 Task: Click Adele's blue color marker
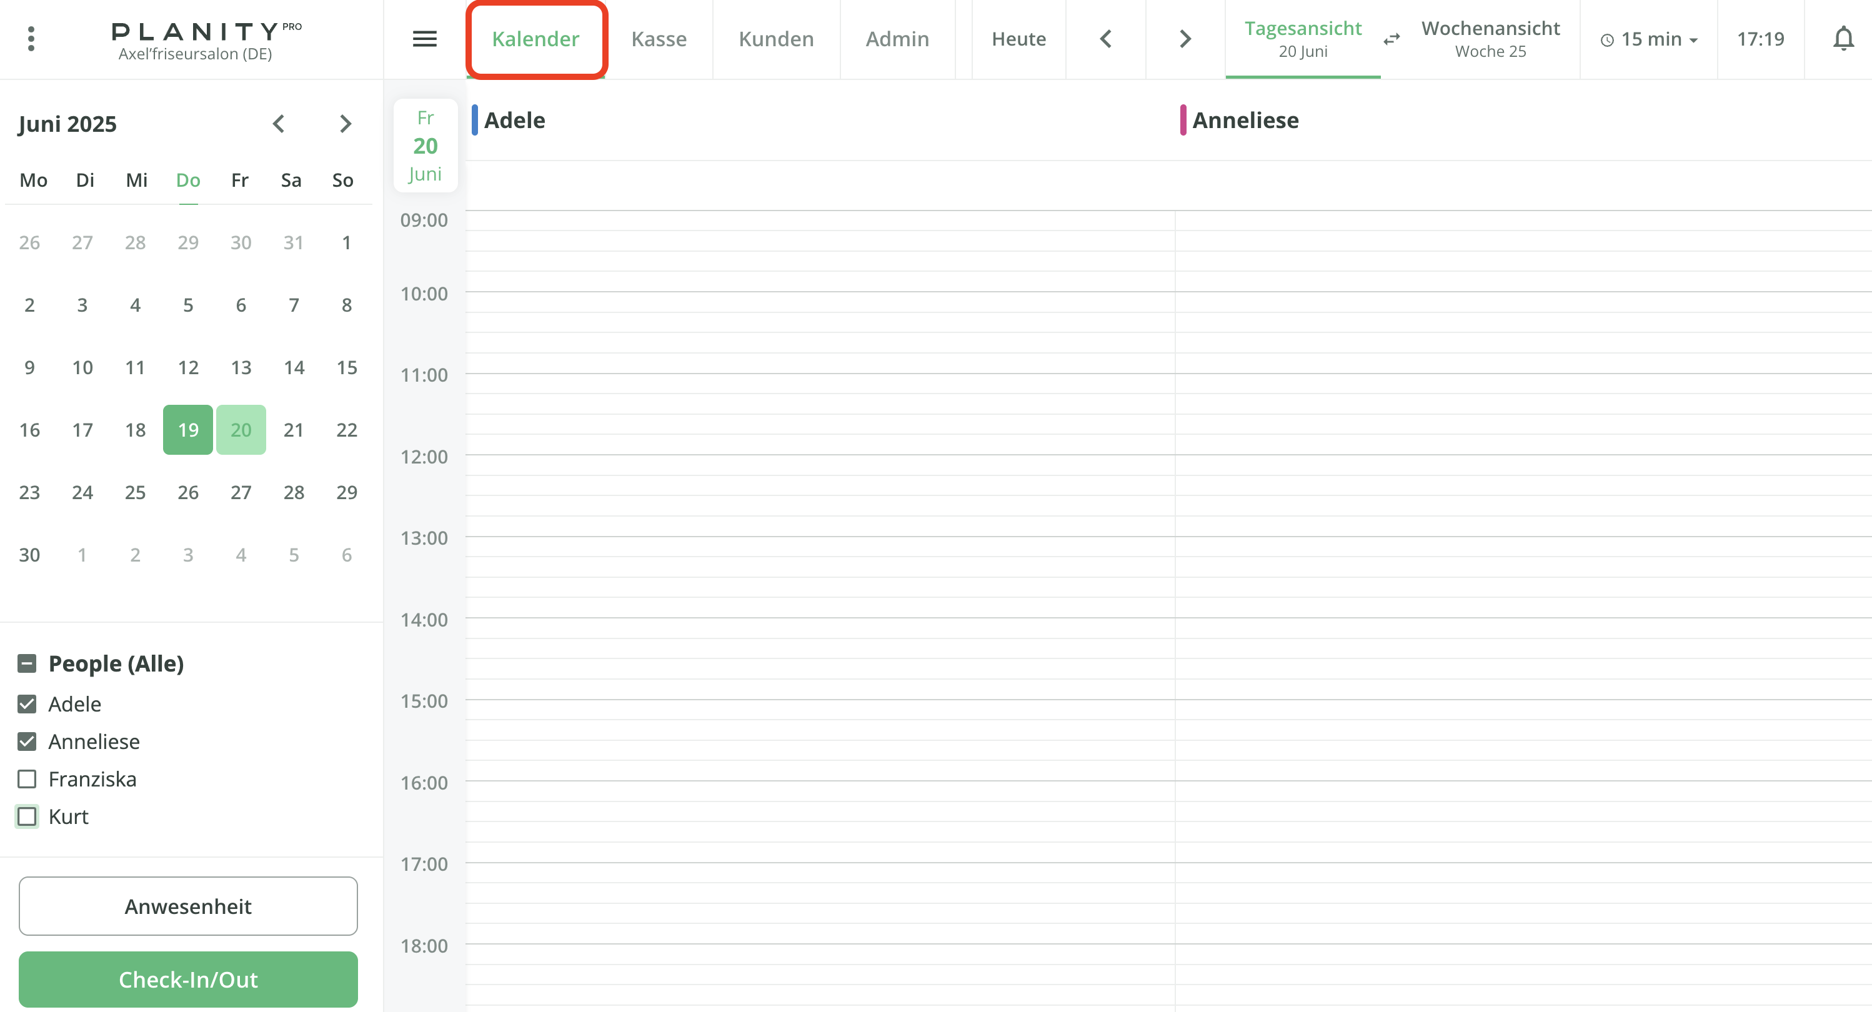pyautogui.click(x=474, y=120)
